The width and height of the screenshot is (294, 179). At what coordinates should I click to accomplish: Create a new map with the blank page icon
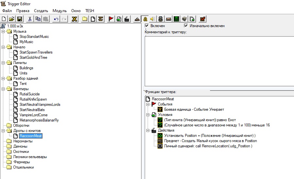pos(4,19)
